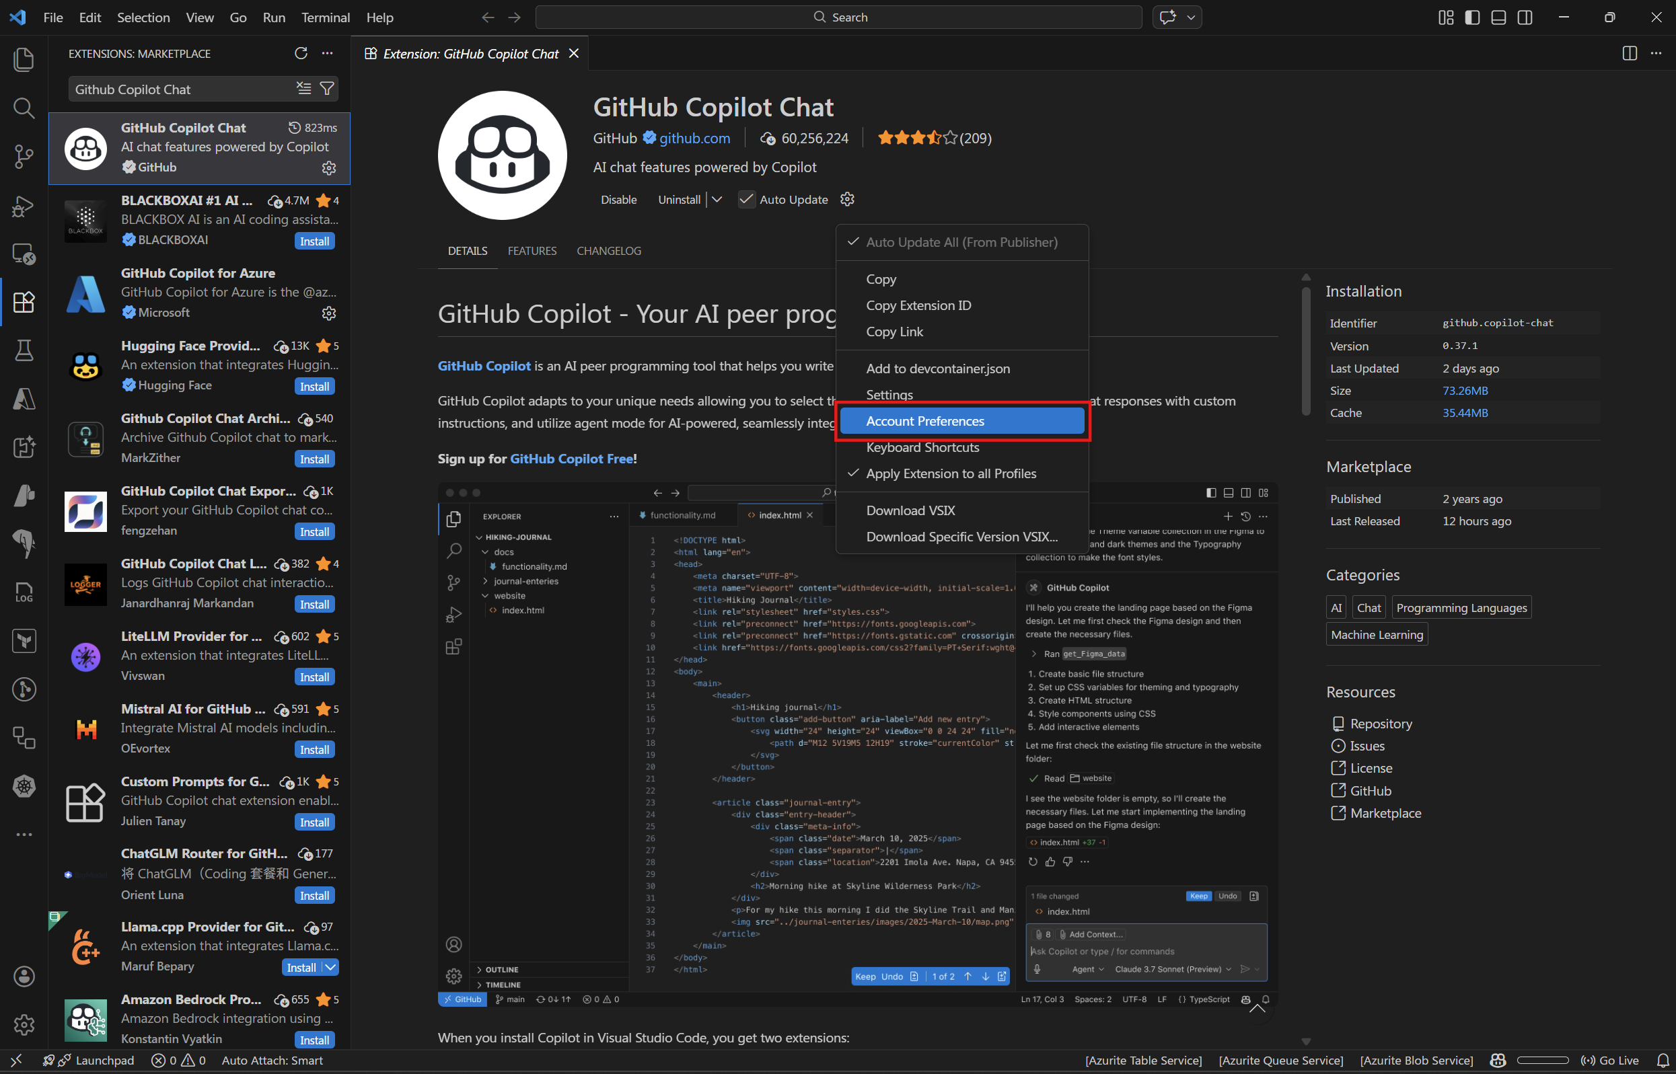The image size is (1676, 1074).
Task: Go back using navigation arrow
Action: coord(488,17)
